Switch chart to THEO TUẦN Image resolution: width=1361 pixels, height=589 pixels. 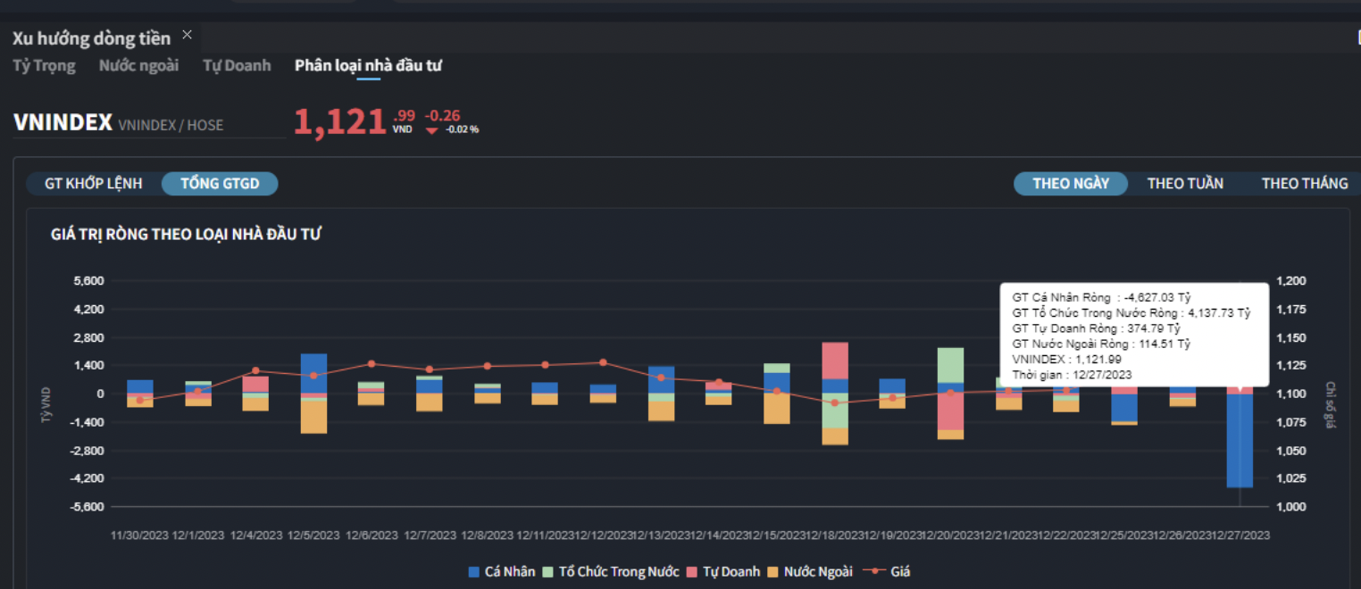[1185, 184]
